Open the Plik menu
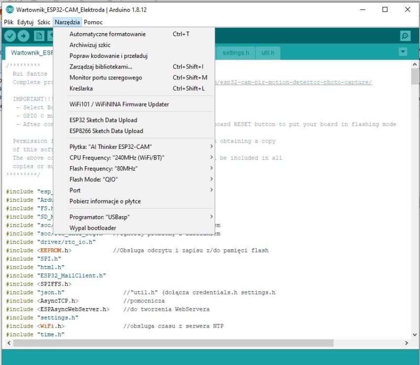This screenshot has height=365, width=420. click(8, 22)
